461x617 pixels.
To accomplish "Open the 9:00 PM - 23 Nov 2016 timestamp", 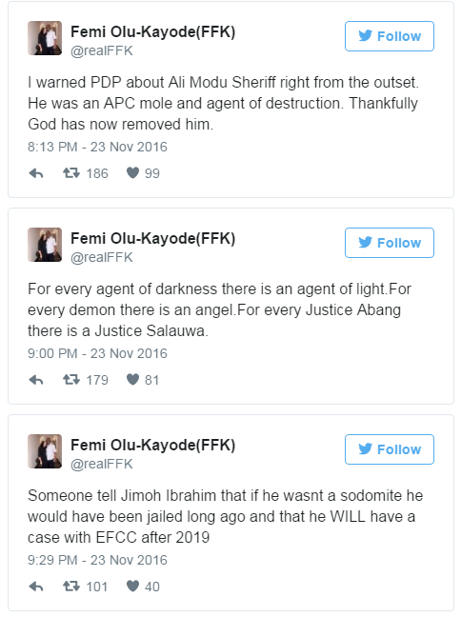I will coord(97,353).
